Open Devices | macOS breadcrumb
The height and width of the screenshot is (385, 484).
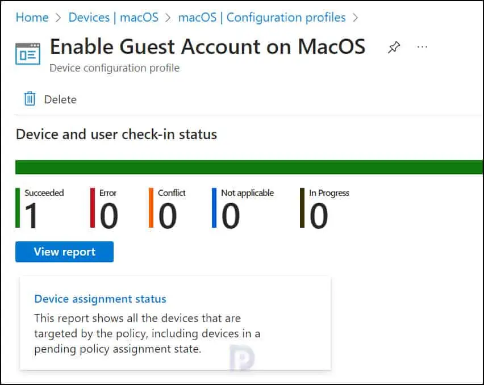[113, 17]
